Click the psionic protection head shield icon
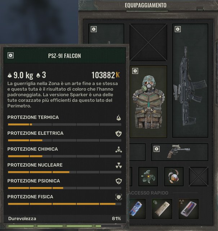This screenshot has height=231, width=218. click(119, 181)
